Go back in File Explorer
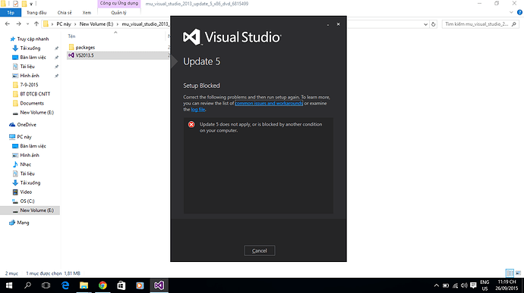 (8, 24)
